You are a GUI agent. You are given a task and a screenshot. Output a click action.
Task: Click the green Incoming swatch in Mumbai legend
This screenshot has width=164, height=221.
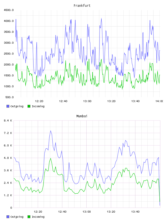coord(29,217)
